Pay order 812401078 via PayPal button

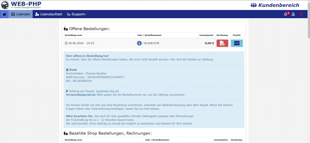pos(237,43)
